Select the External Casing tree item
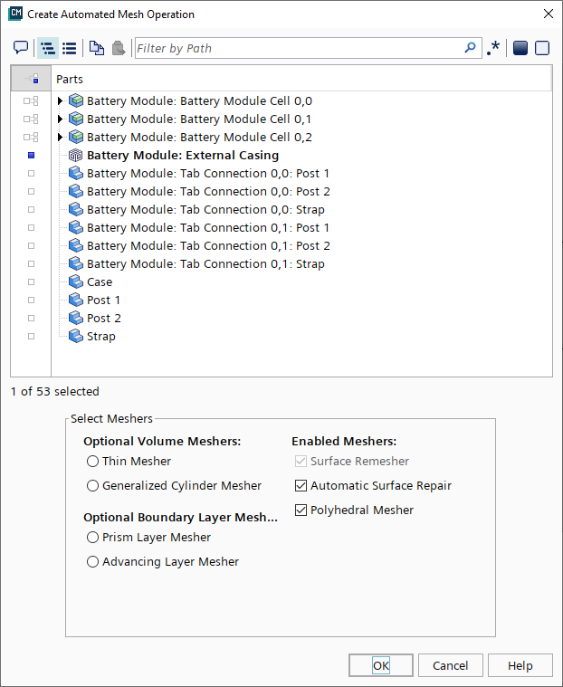Viewport: 563px width, 687px height. [x=182, y=155]
